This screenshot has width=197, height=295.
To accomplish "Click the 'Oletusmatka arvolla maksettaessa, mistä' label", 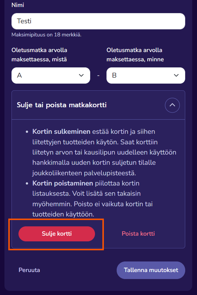I will [39, 55].
